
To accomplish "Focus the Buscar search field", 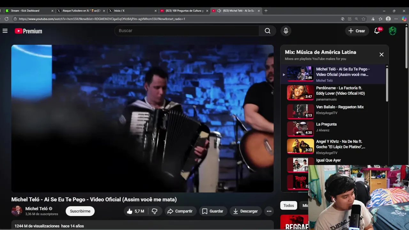I will click(x=187, y=31).
